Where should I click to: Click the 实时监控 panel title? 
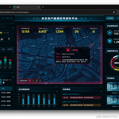click(111, 78)
